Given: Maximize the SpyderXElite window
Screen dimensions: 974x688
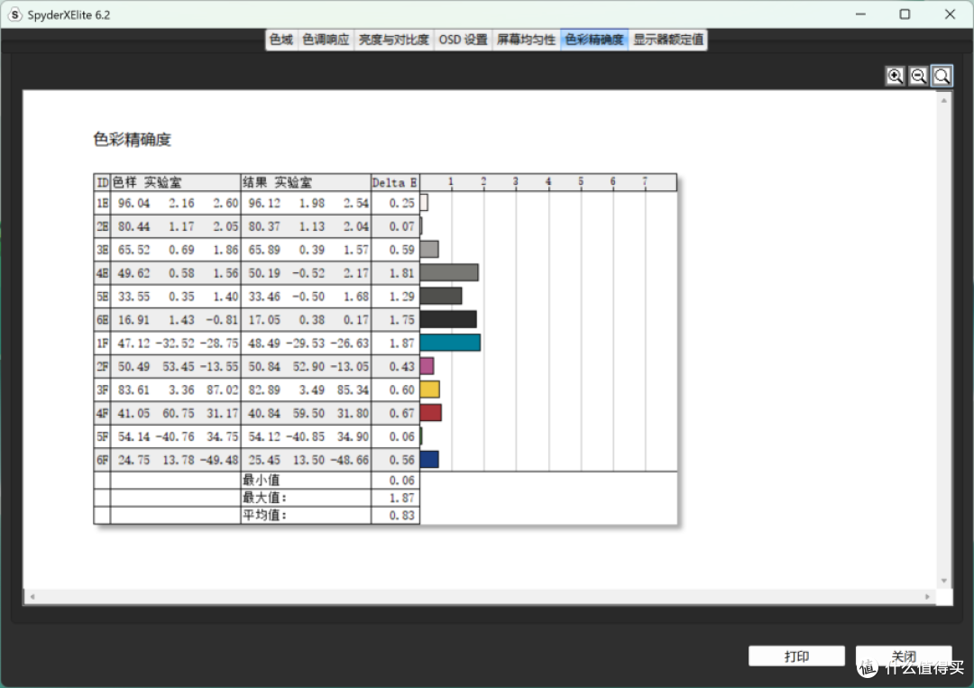Looking at the screenshot, I should coord(905,14).
